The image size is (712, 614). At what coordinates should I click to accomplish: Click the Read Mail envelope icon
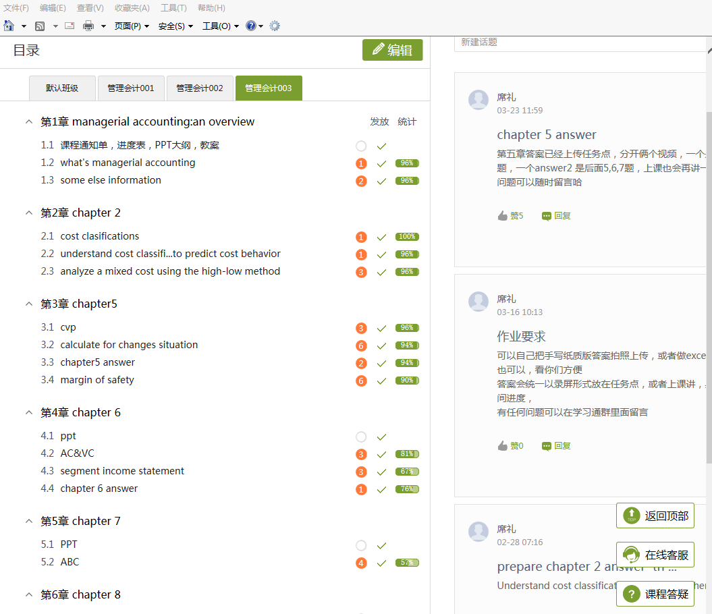[x=70, y=26]
